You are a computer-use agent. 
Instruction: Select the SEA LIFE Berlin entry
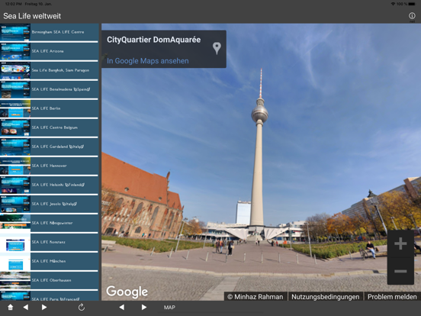49,108
